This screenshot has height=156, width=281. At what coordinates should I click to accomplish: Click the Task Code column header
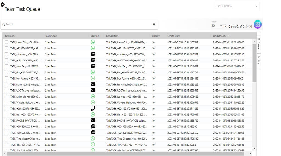coord(10,36)
